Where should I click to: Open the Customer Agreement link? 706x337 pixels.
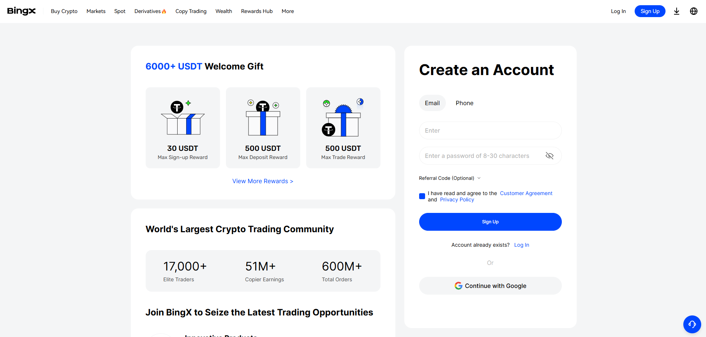point(526,193)
